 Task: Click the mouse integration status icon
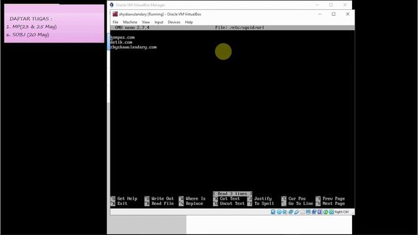(x=325, y=211)
